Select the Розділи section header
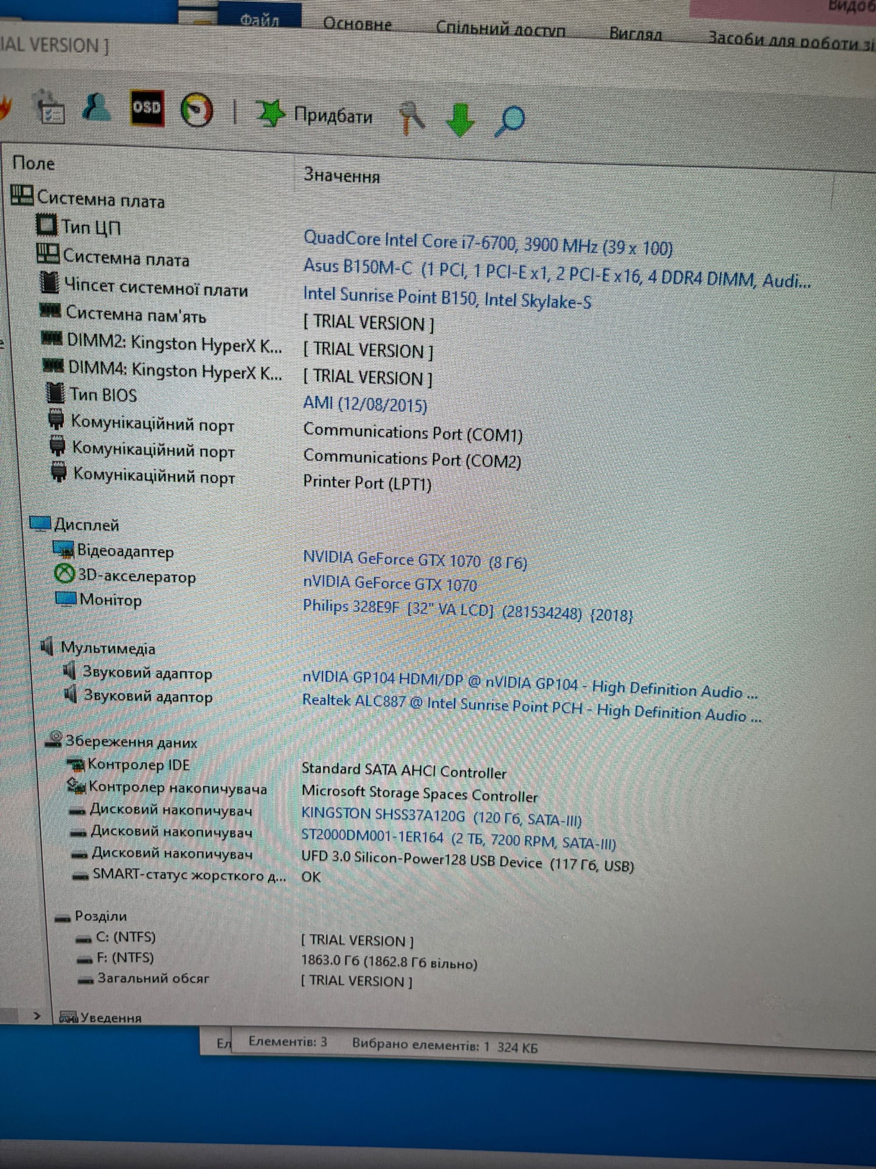876x1169 pixels. pos(92,917)
